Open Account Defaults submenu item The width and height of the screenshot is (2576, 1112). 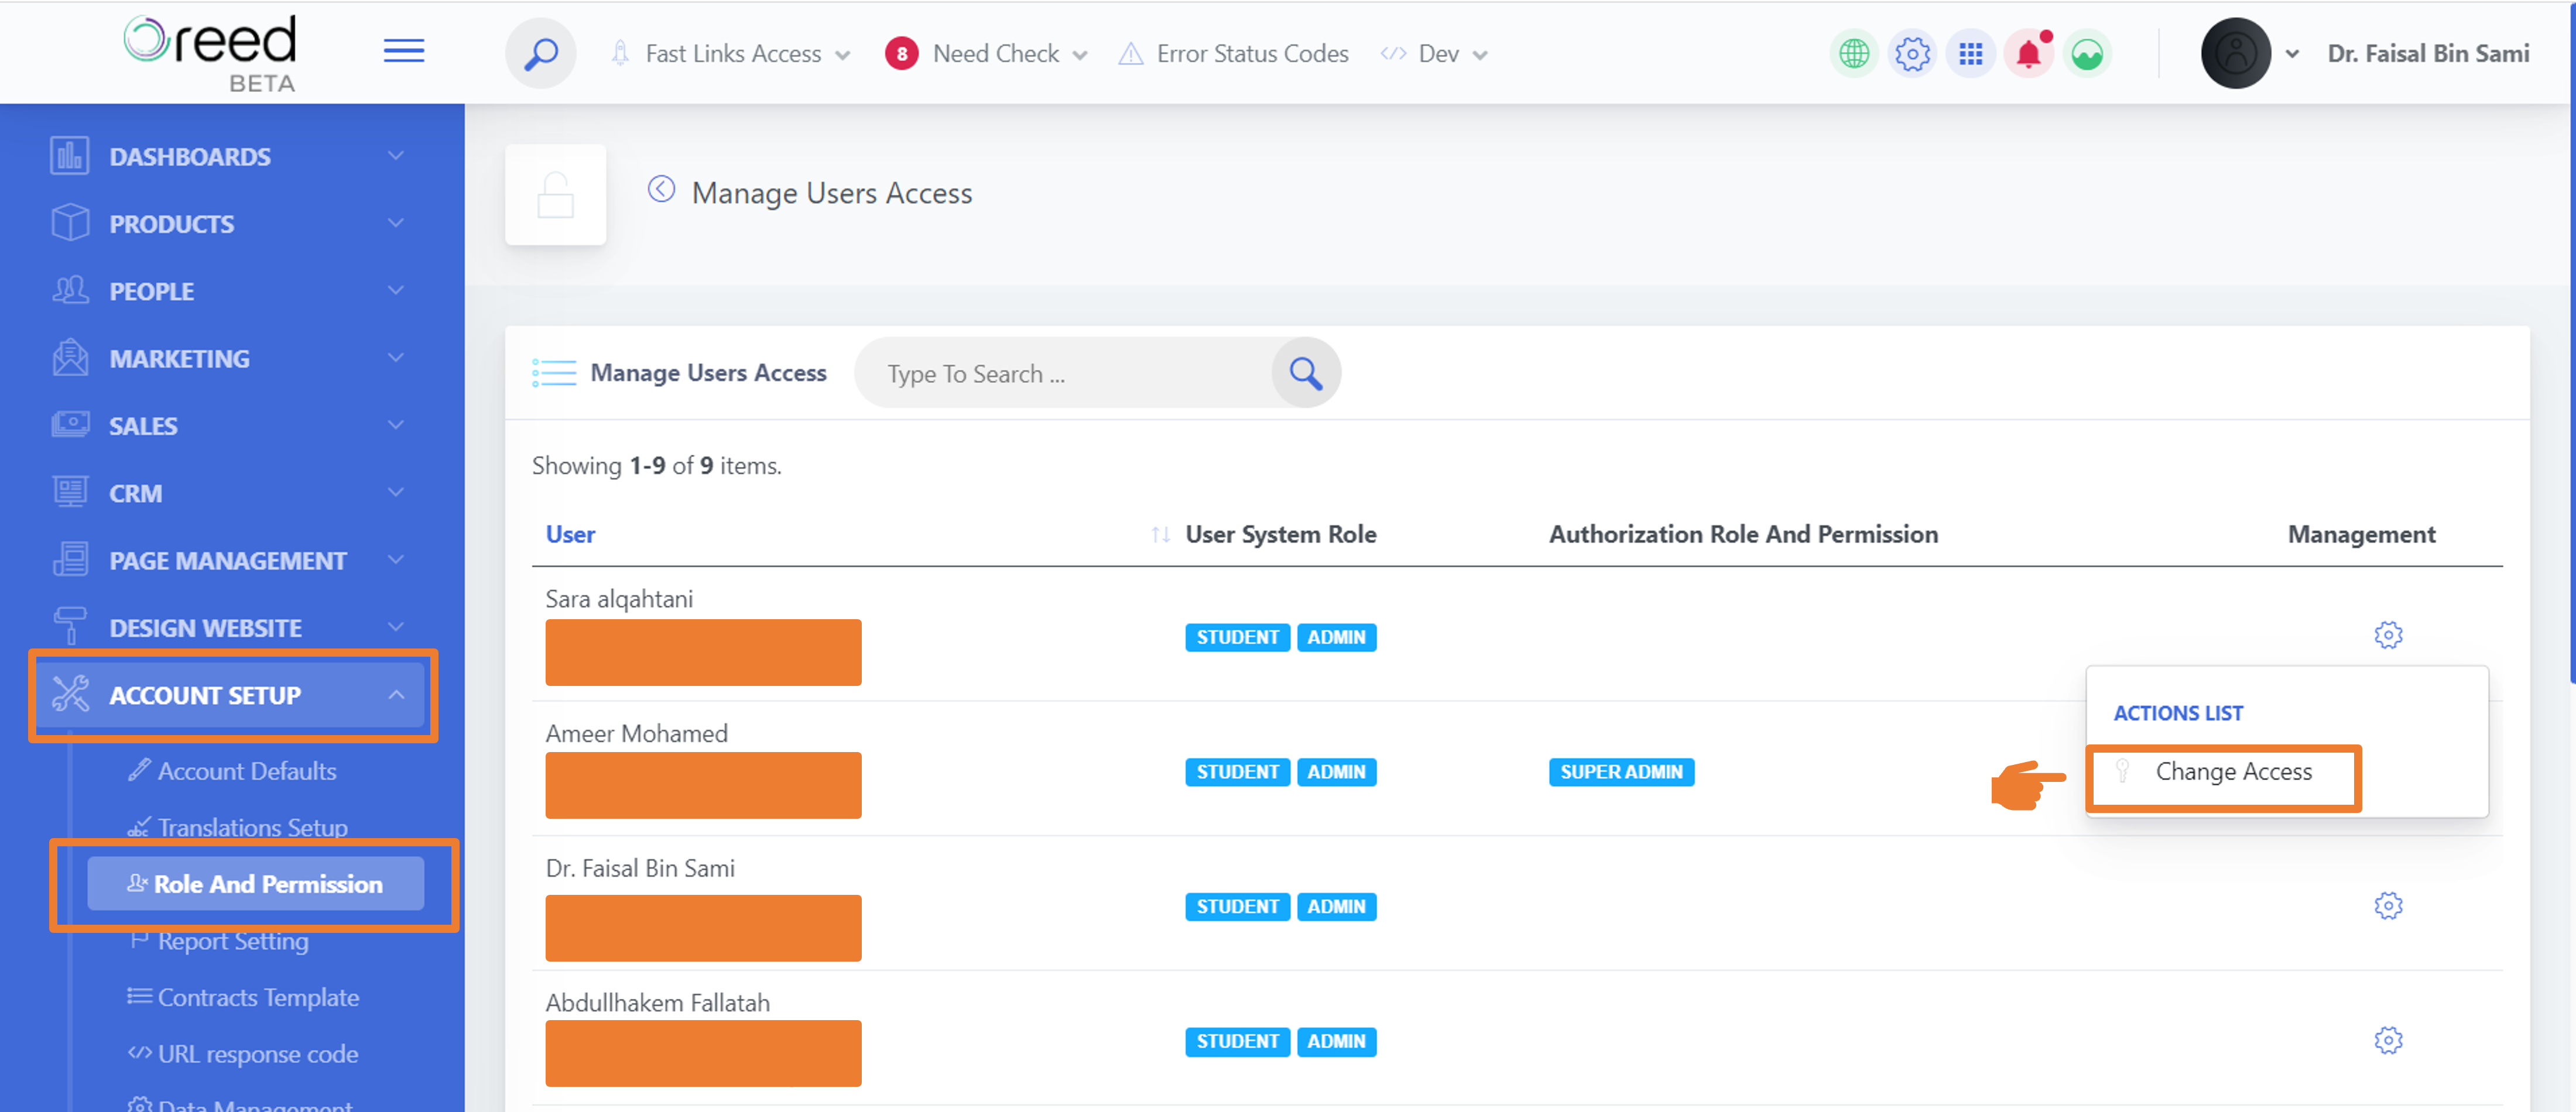pos(232,771)
